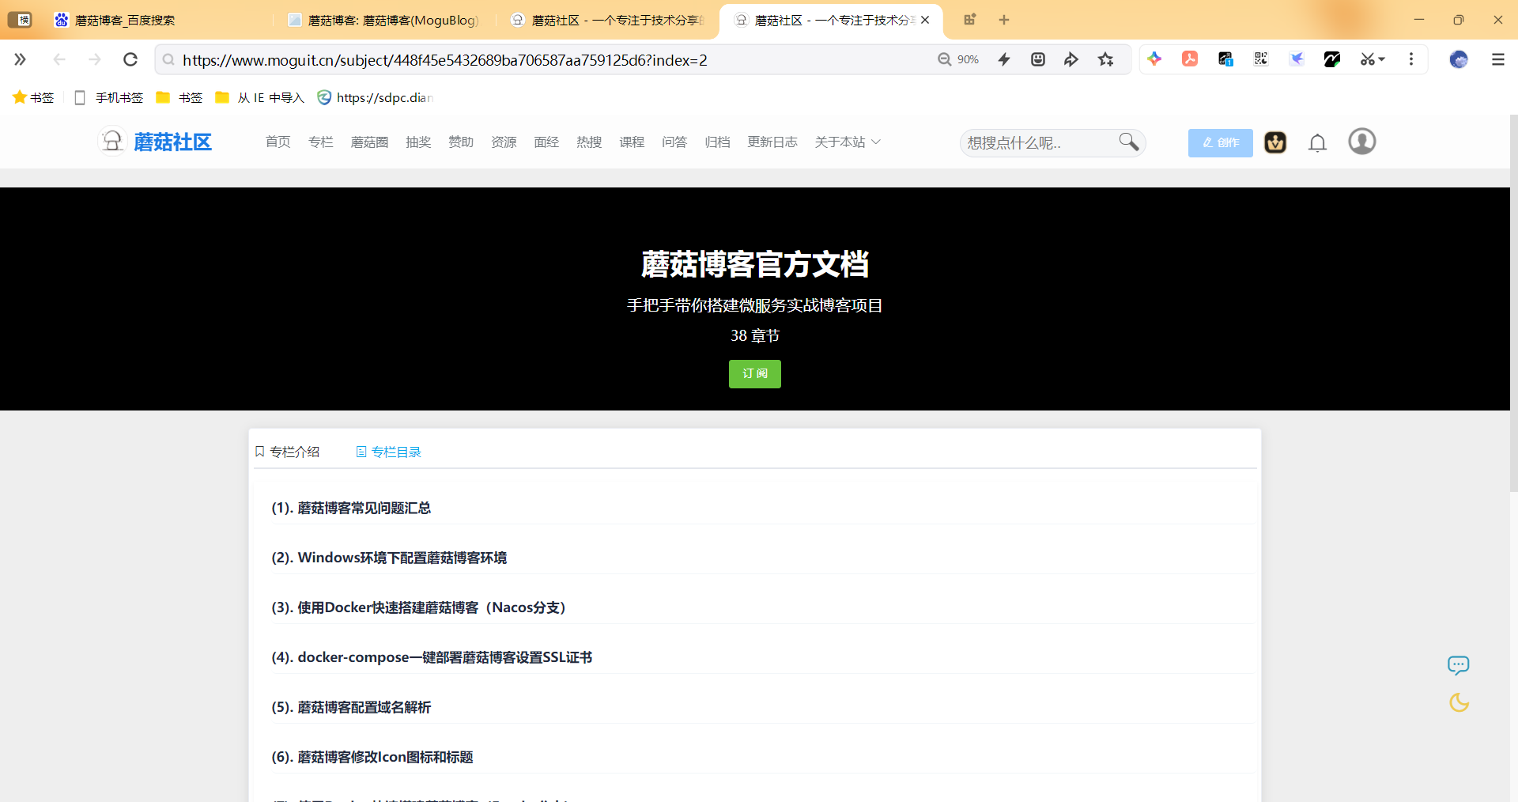
Task: Click the tab manager icon beside new tab
Action: click(x=970, y=20)
